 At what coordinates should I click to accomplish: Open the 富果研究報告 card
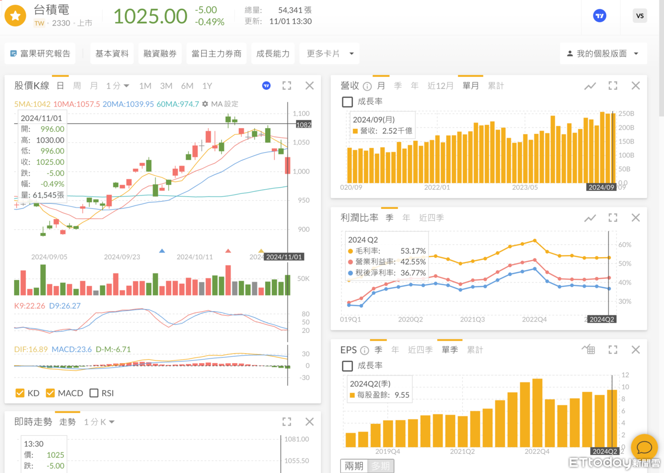pyautogui.click(x=40, y=53)
